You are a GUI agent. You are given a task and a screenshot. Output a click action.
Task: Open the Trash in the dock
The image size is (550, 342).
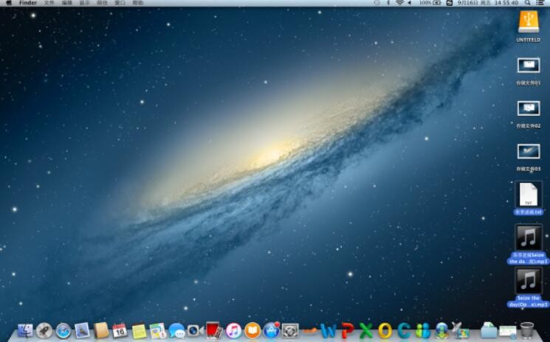point(527,330)
